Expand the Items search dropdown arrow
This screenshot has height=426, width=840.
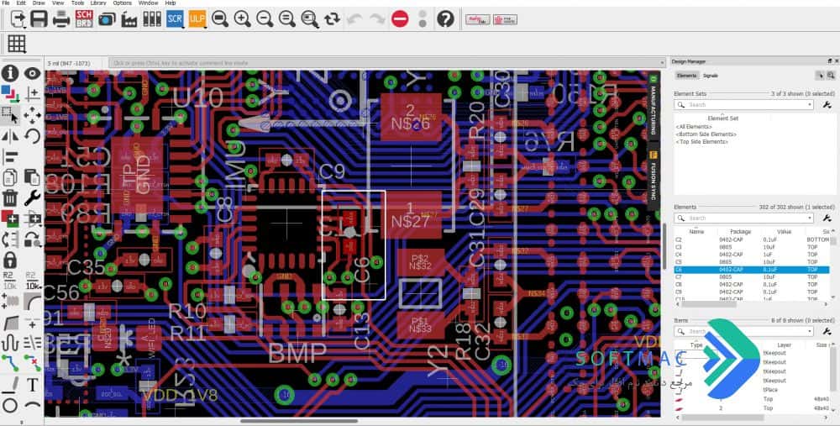tap(810, 332)
